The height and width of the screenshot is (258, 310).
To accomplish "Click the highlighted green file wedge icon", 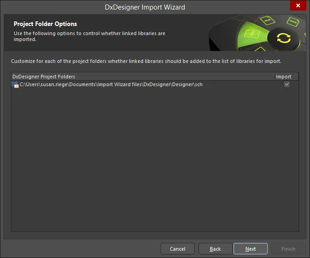I will (252, 33).
